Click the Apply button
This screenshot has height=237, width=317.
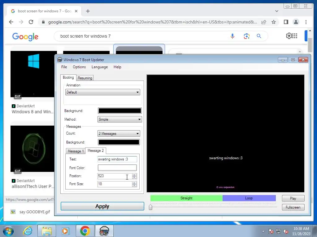(x=102, y=206)
